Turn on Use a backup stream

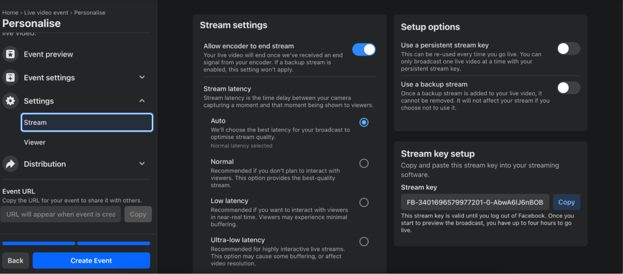tap(568, 88)
